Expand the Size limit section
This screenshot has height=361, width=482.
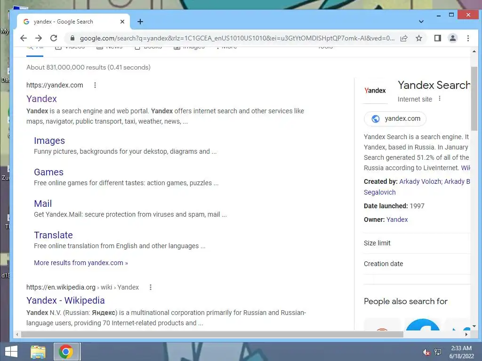(x=417, y=243)
